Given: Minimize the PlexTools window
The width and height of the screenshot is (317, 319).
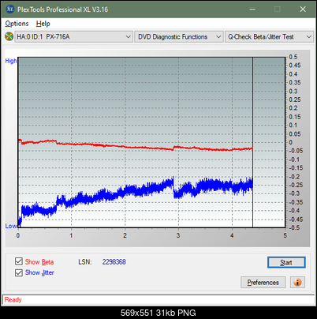Looking at the screenshot, I should [252, 9].
